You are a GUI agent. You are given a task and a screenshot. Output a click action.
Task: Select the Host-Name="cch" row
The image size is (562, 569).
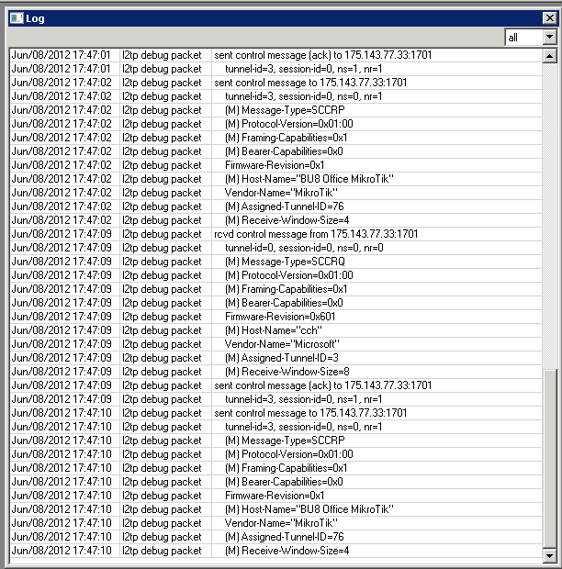(275, 330)
